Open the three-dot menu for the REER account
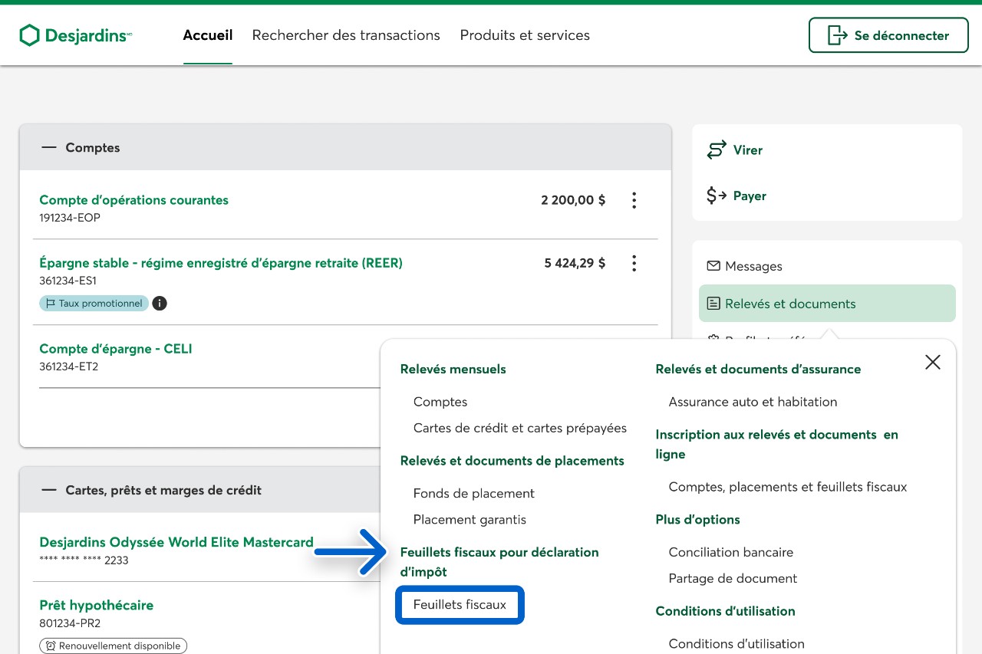982x654 pixels. pos(634,263)
